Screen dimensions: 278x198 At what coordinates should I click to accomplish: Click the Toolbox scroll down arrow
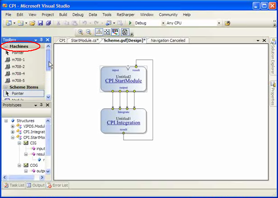point(48,97)
